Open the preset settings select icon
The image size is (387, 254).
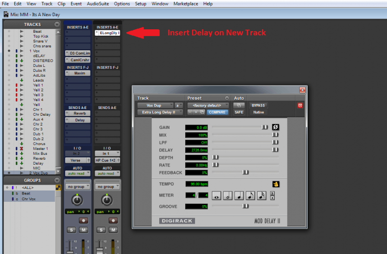click(x=202, y=112)
